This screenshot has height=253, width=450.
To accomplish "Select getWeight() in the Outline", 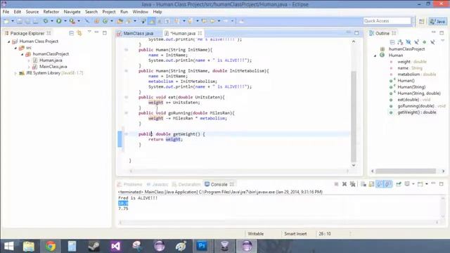I will pos(417,112).
